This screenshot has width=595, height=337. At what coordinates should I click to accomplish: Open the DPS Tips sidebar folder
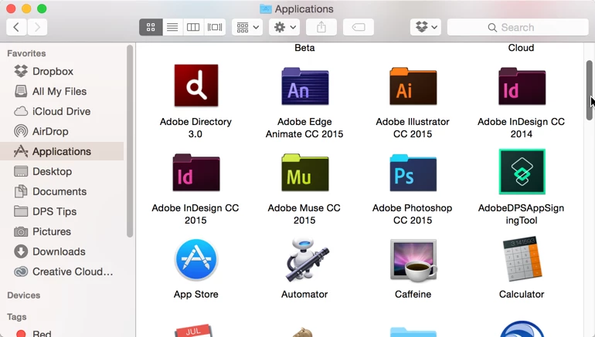point(63,211)
